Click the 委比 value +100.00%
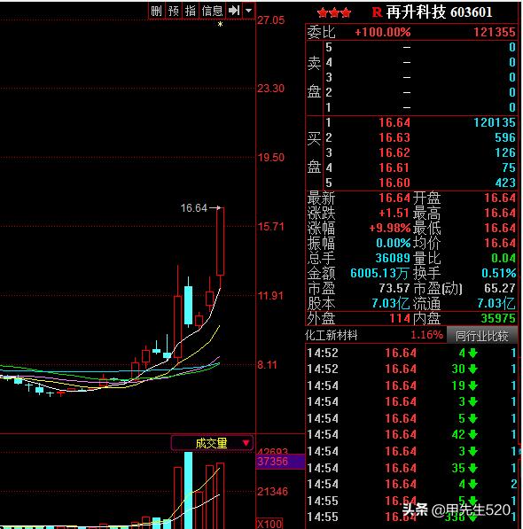 (383, 33)
